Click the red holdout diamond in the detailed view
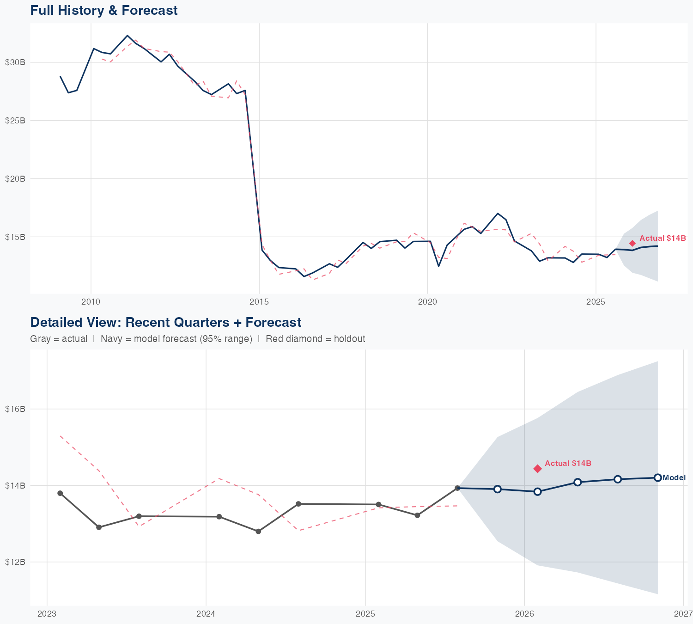693x624 pixels. coord(537,469)
